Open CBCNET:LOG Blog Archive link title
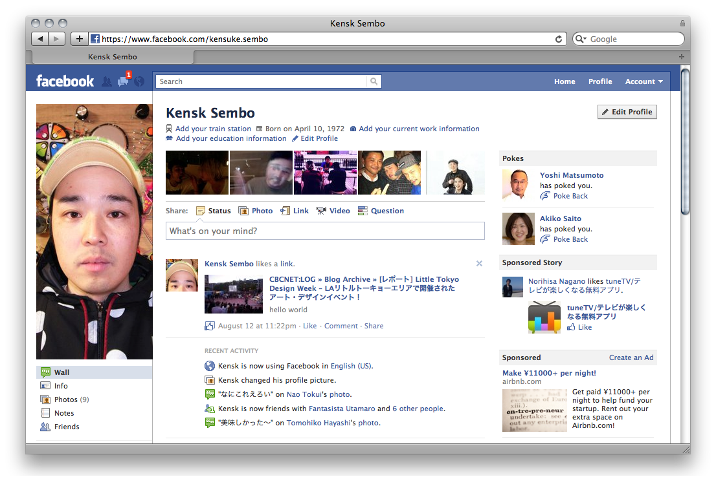 point(364,288)
